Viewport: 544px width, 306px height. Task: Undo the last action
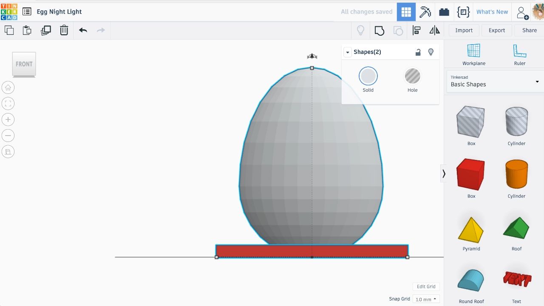(83, 30)
